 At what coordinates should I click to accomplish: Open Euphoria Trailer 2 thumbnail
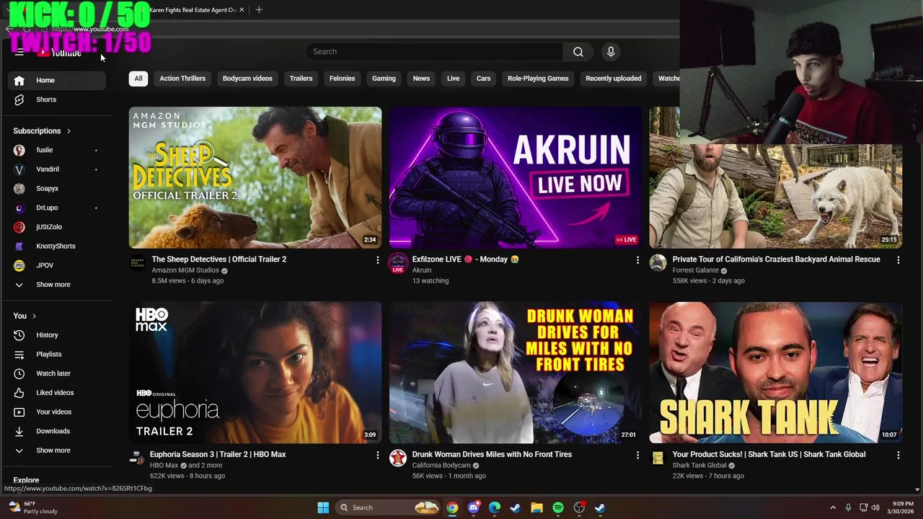coord(255,373)
